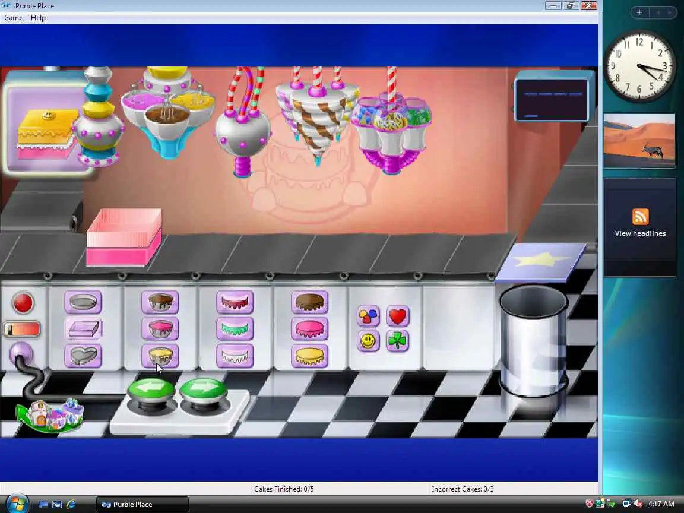Screen dimensions: 684x513
Task: Click the Purble Place taskbar button
Action: [142, 504]
